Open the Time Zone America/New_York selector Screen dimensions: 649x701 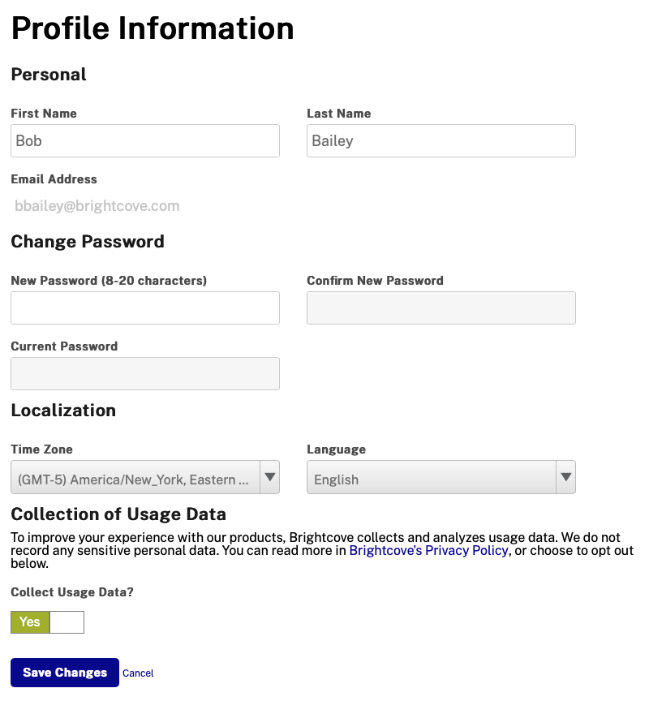(135, 478)
